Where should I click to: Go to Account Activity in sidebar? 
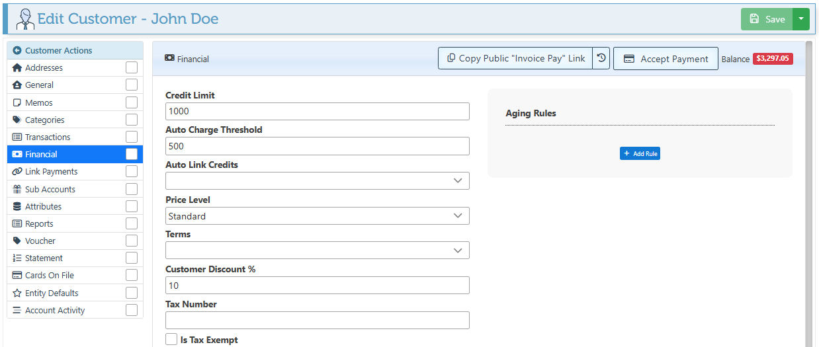tap(55, 310)
